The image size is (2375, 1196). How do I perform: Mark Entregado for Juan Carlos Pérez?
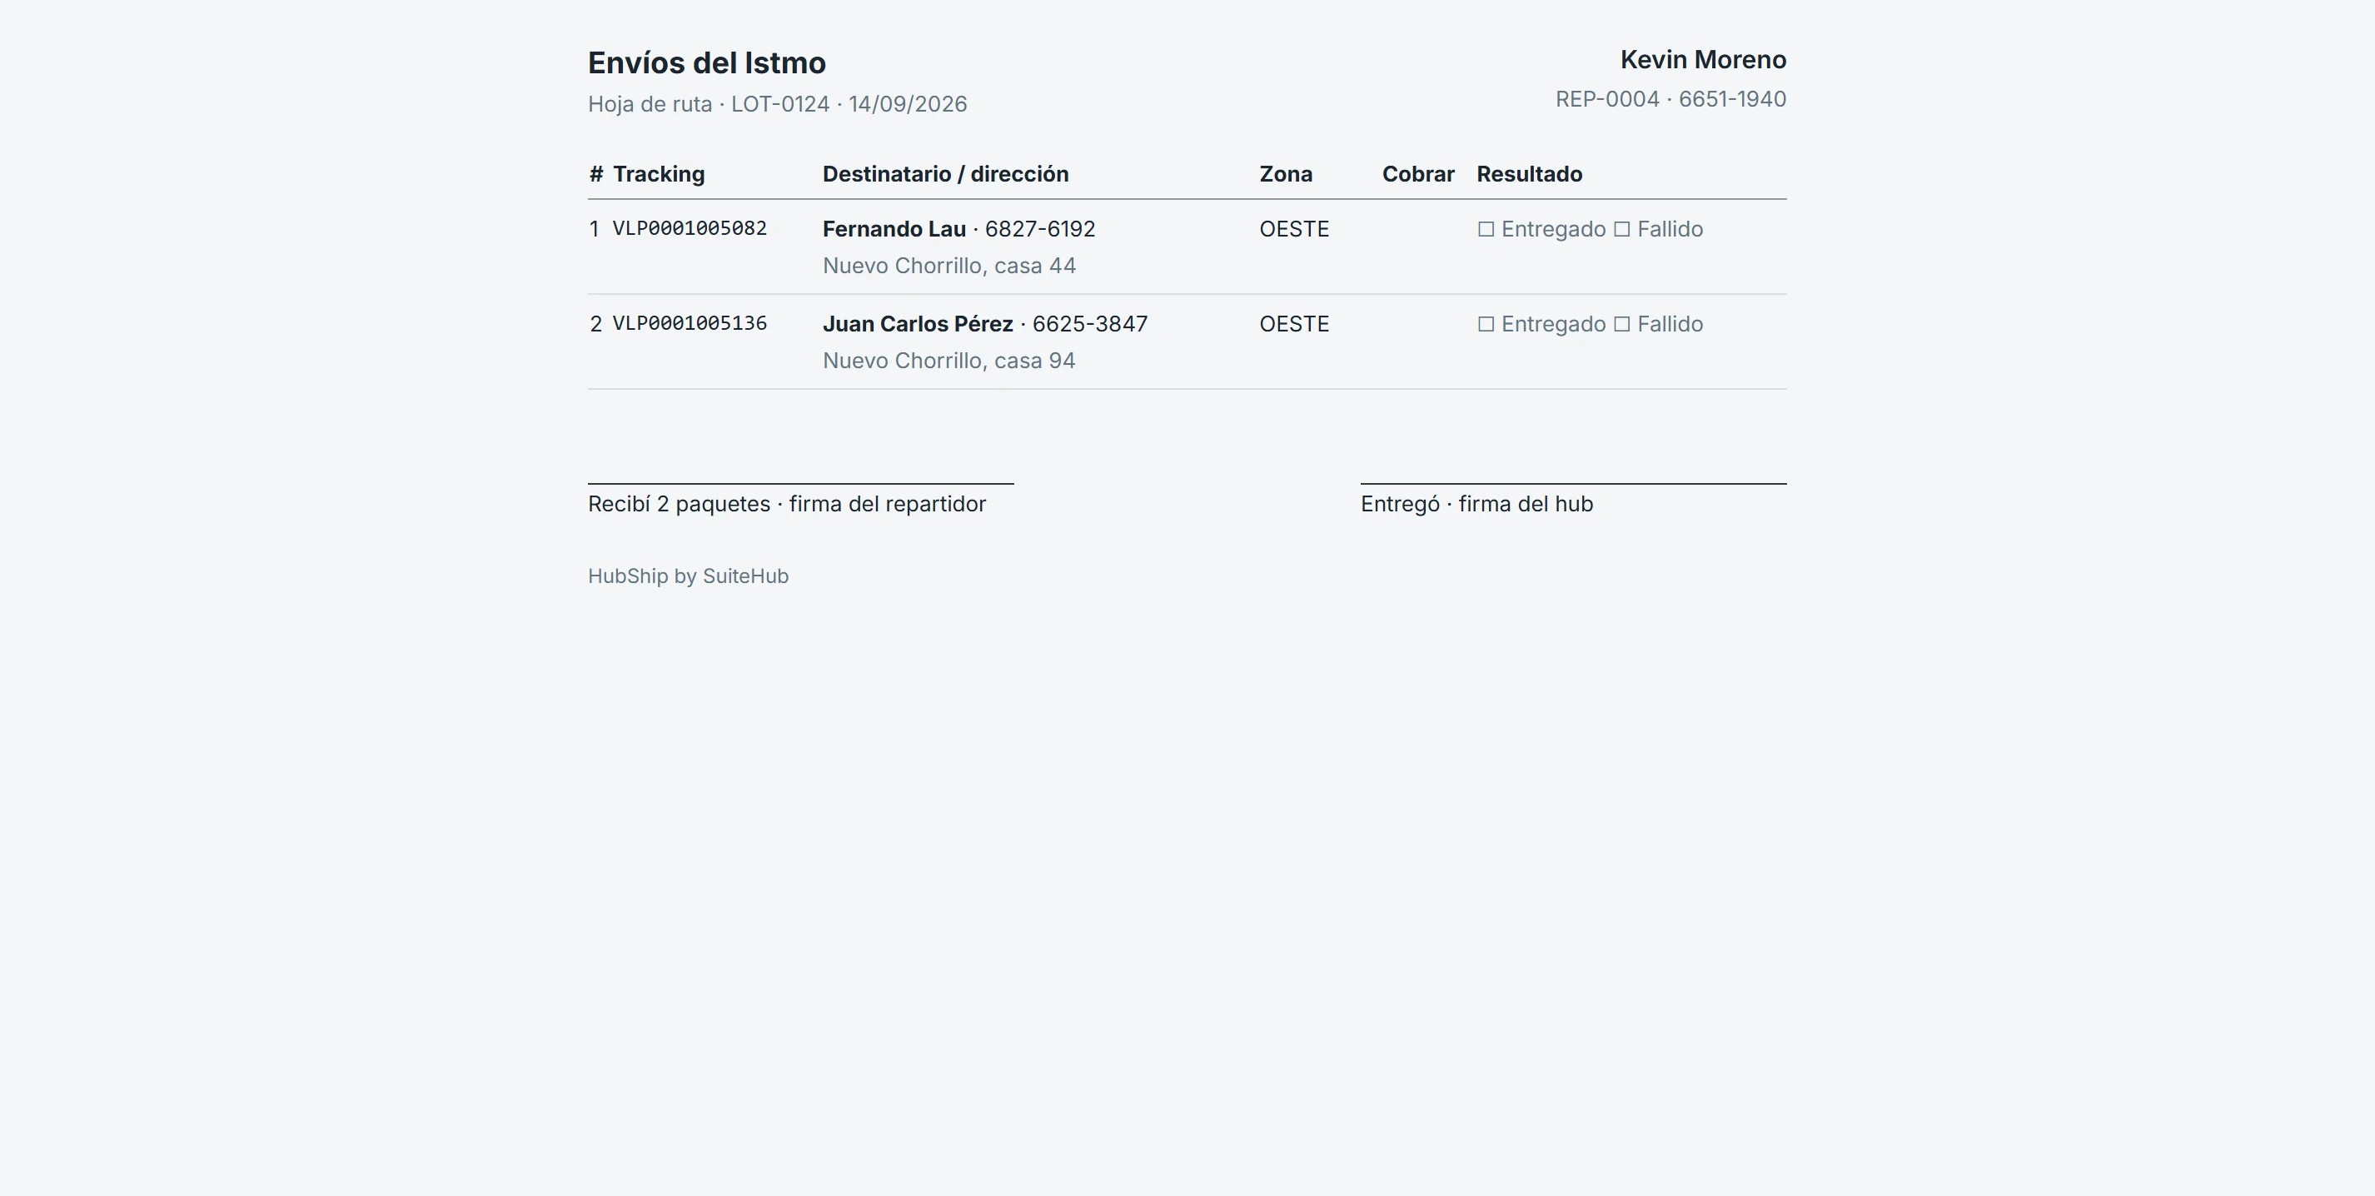tap(1486, 325)
